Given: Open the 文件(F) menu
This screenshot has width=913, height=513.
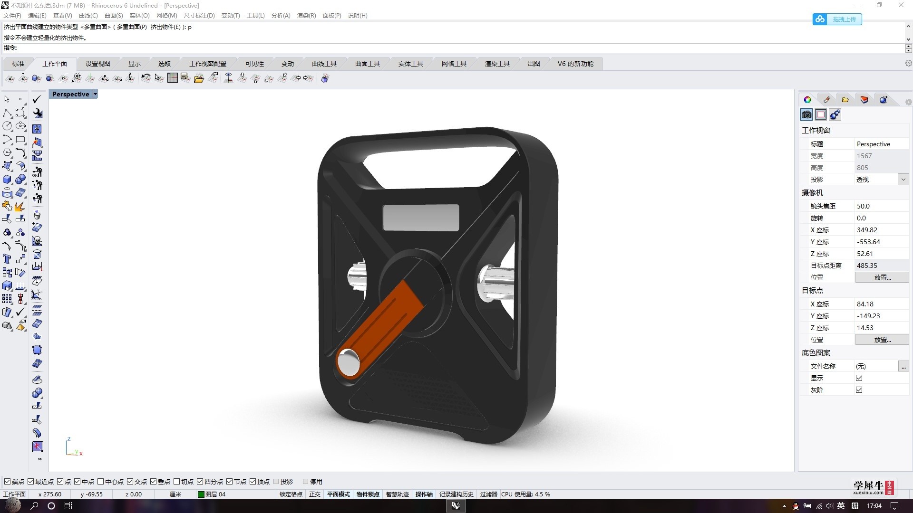Looking at the screenshot, I should [12, 16].
